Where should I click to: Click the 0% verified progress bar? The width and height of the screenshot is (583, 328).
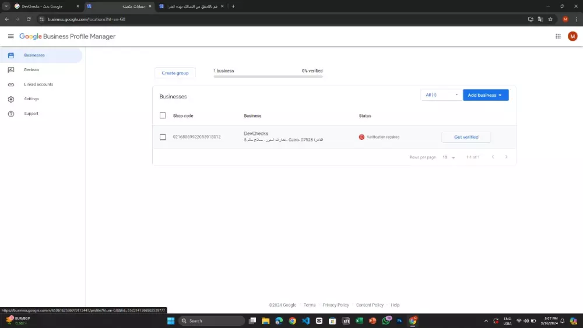click(x=268, y=76)
